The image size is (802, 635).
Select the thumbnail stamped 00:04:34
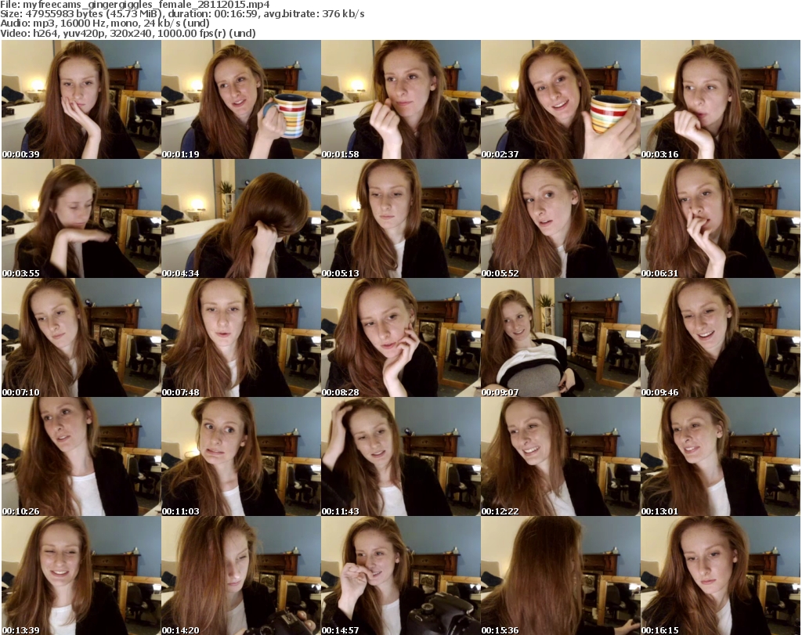[x=241, y=218]
